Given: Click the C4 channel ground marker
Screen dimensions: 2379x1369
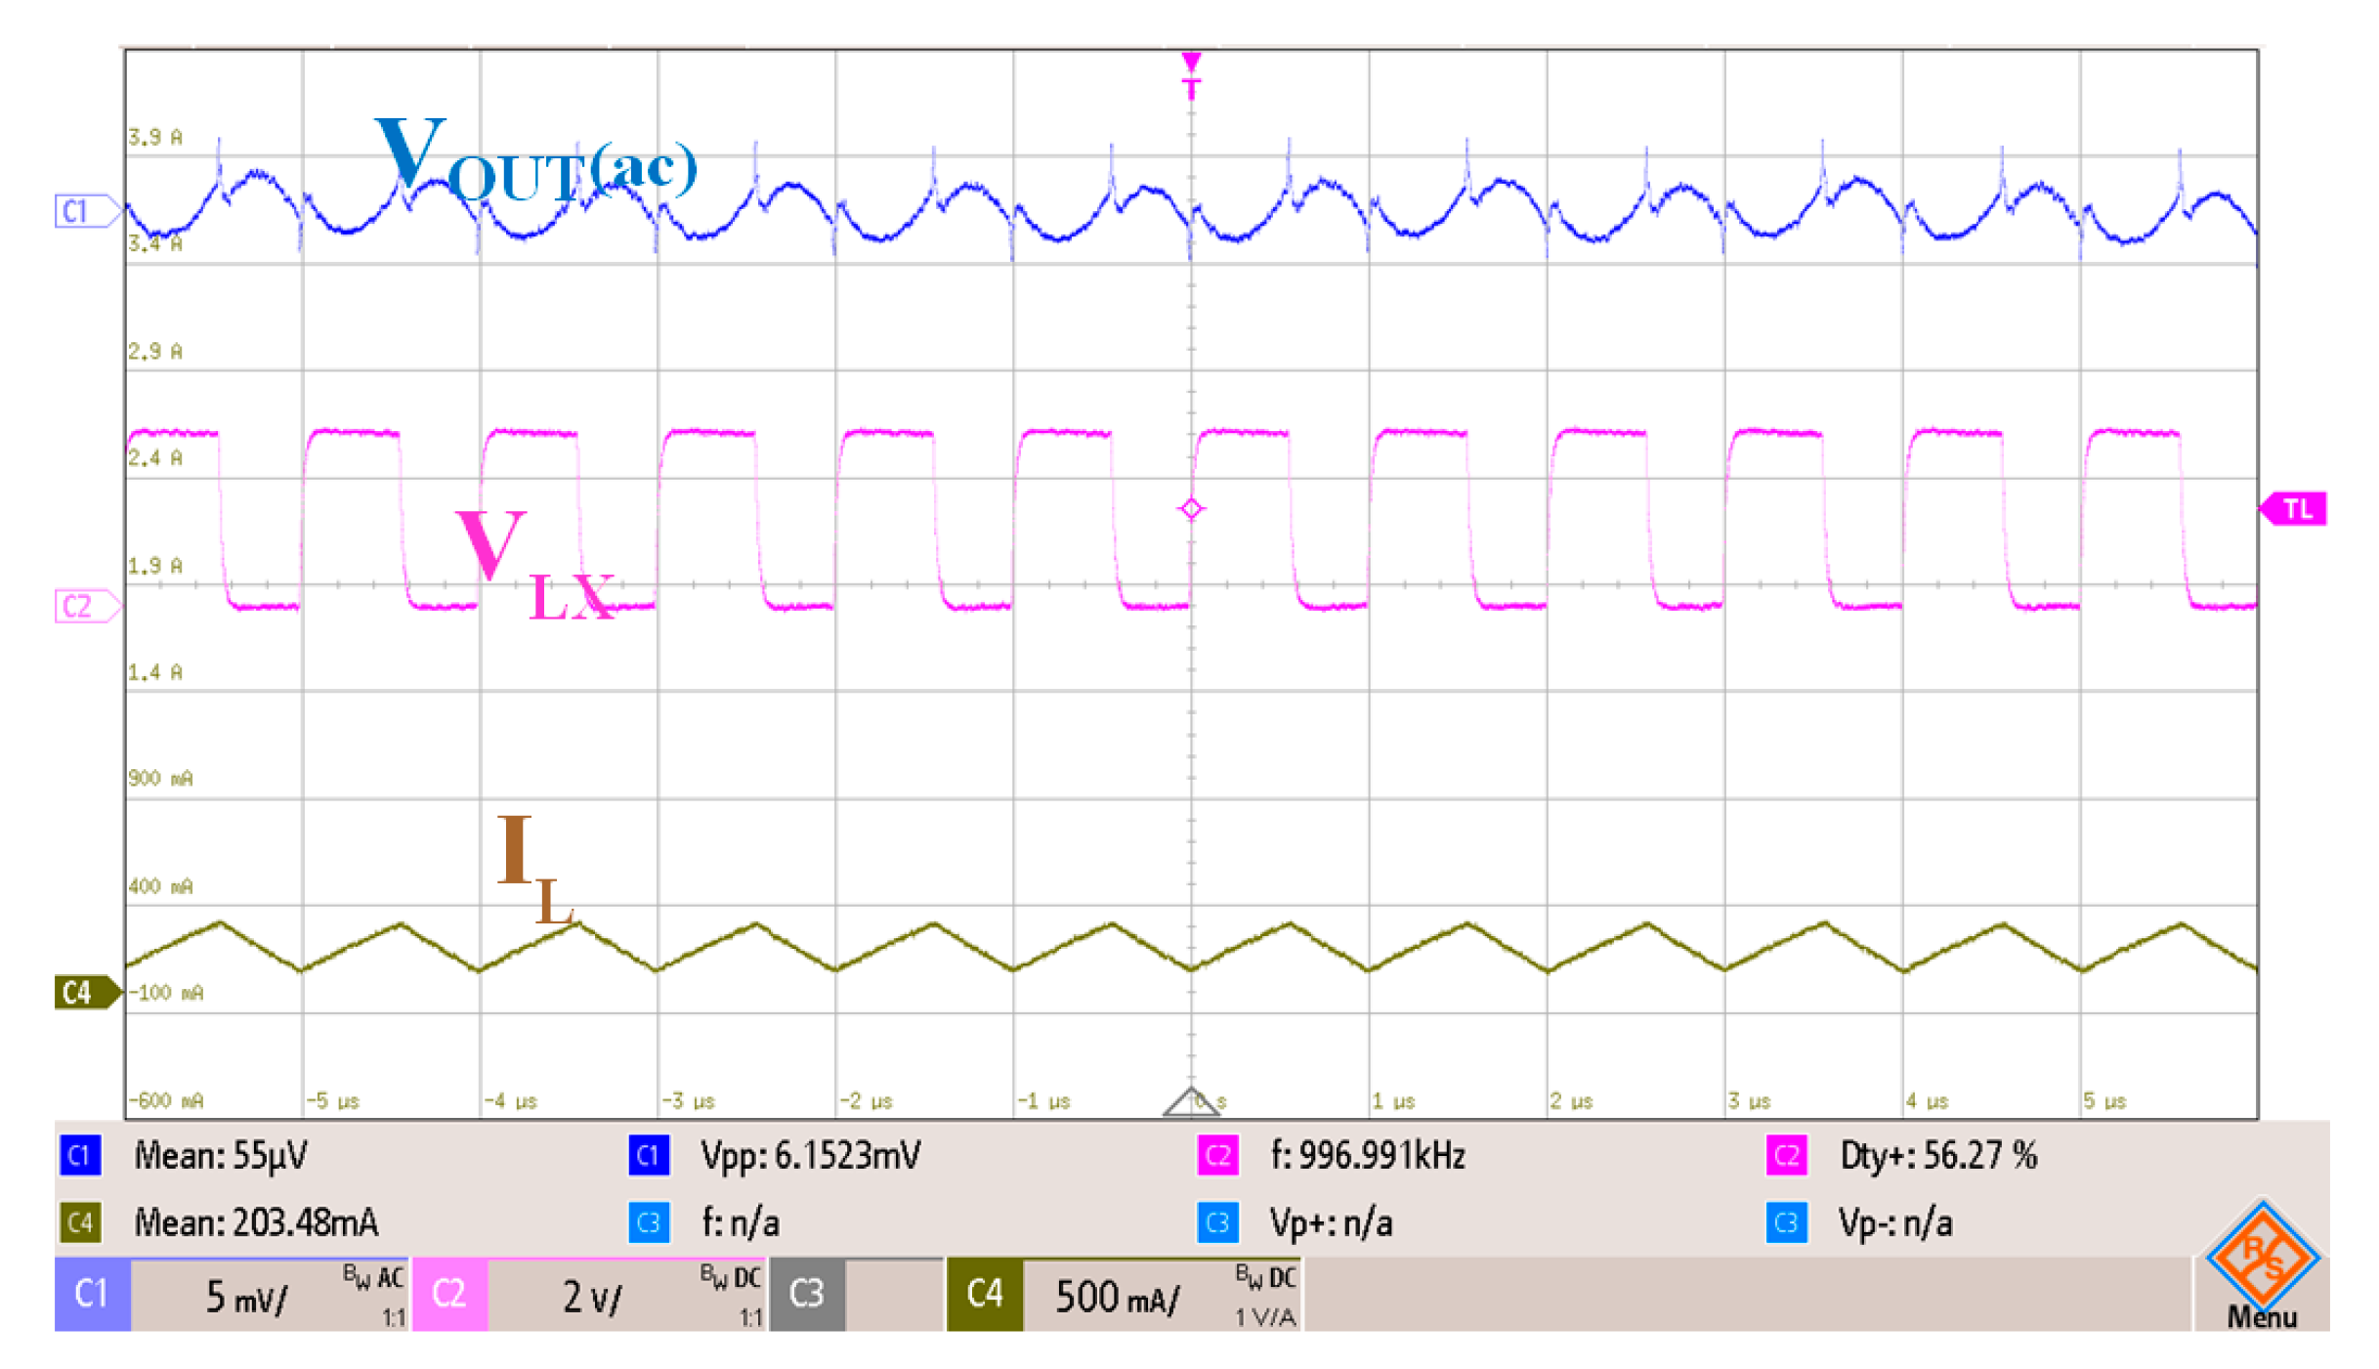Looking at the screenshot, I should pos(83,993).
